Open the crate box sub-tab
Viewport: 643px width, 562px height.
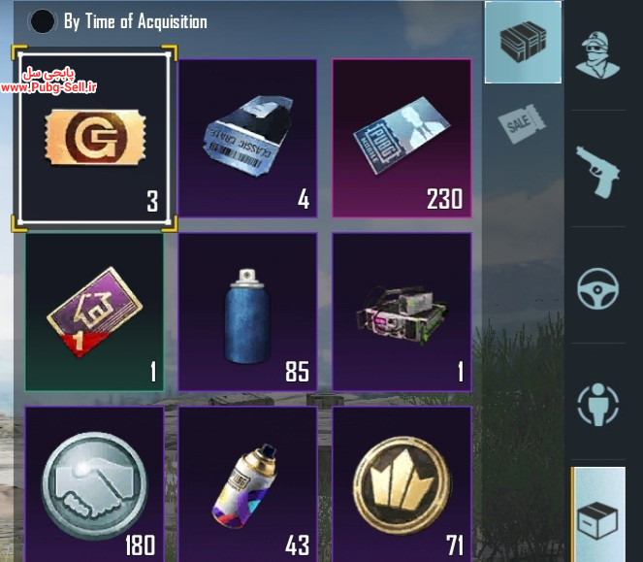(x=523, y=43)
